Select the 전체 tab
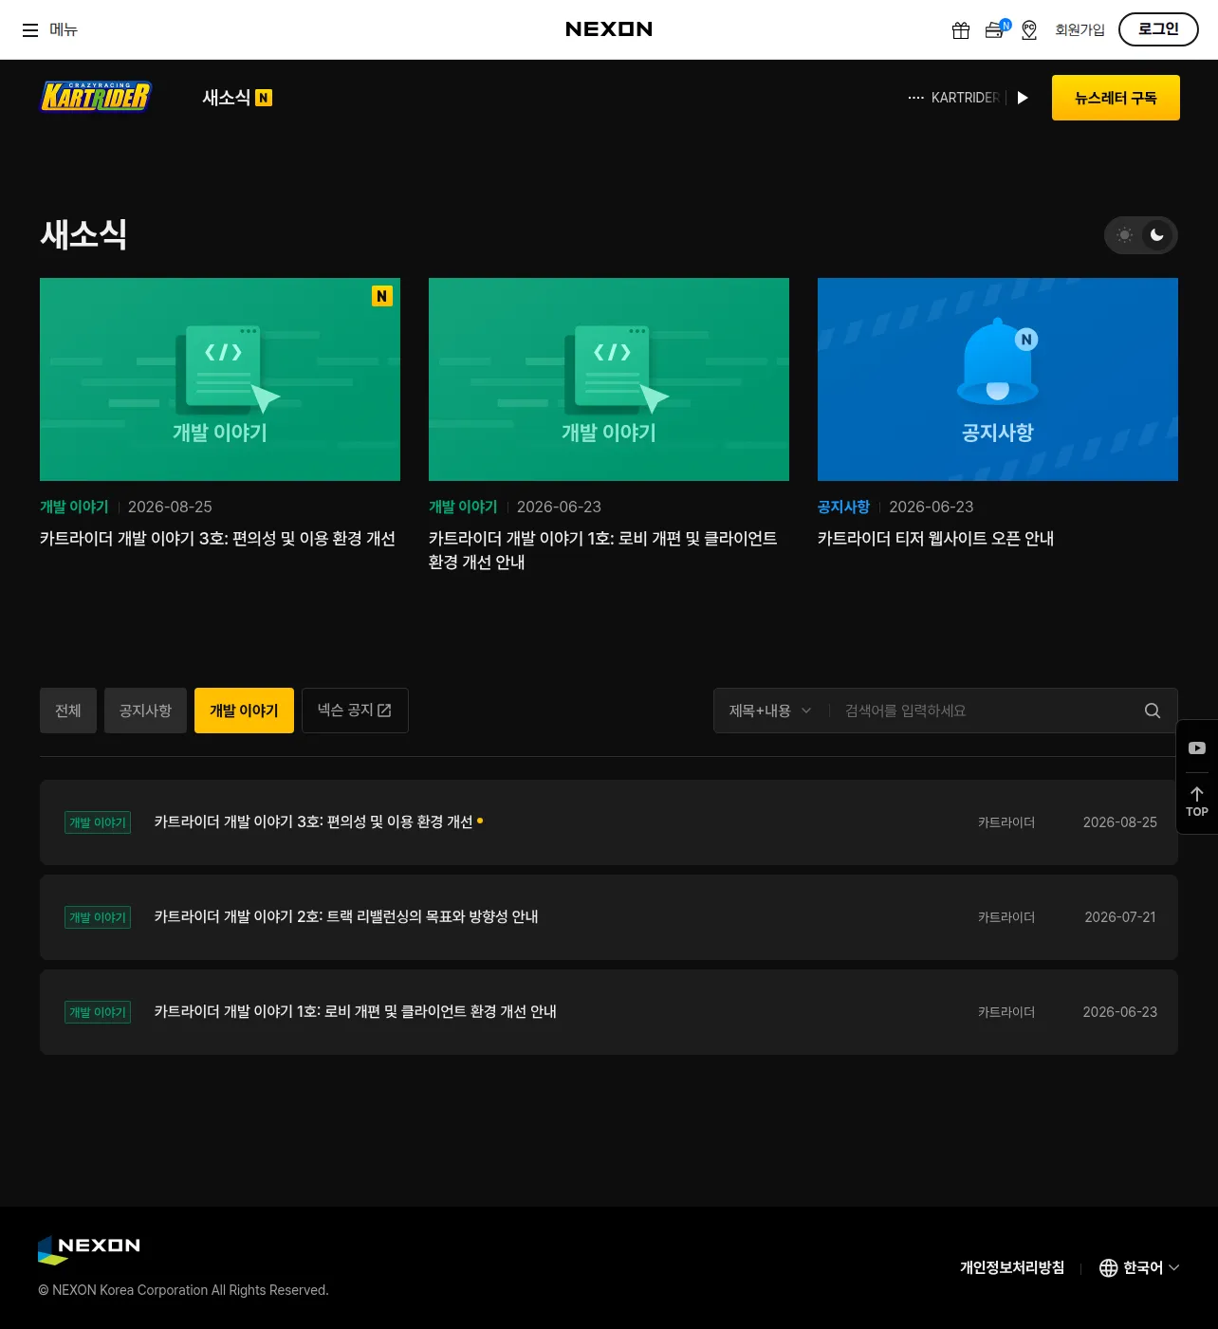This screenshot has height=1329, width=1218. point(68,711)
